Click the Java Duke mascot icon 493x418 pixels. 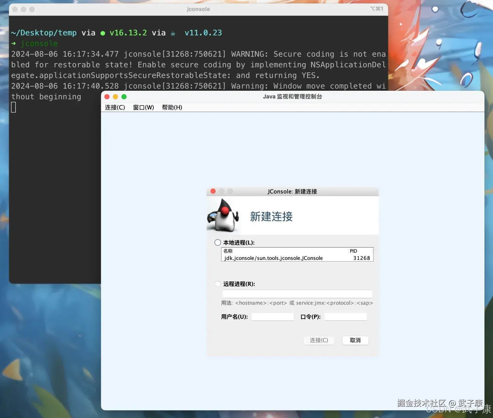[x=223, y=216]
